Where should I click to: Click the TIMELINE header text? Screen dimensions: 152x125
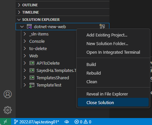pos(31,12)
